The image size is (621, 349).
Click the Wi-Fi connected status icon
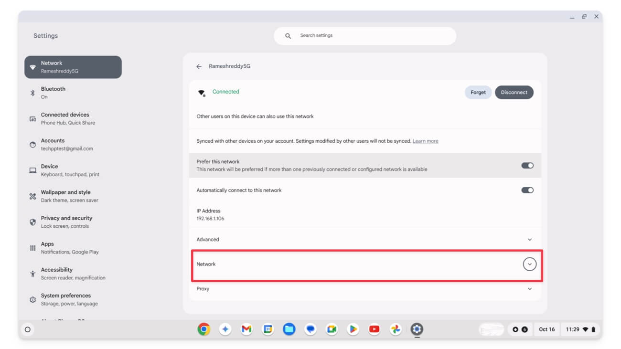(x=202, y=93)
